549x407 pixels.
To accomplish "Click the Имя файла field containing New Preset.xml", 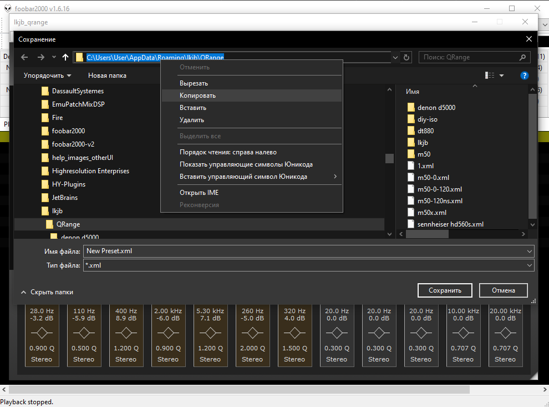I will (x=308, y=251).
